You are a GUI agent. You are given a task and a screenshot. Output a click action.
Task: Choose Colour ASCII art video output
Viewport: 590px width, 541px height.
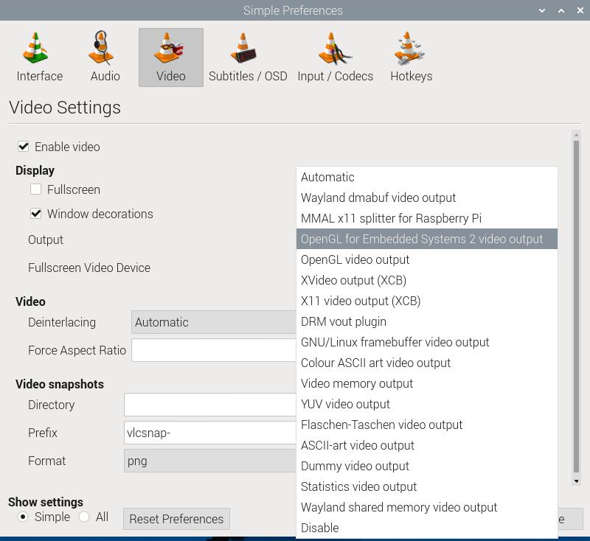point(427,363)
